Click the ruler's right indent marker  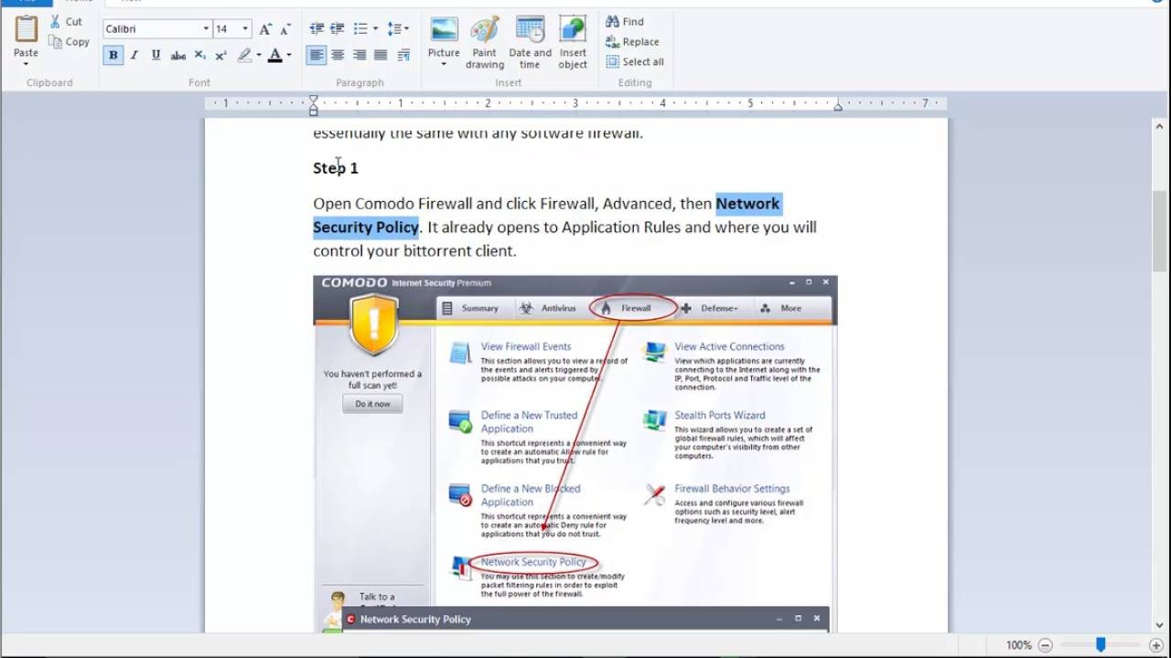point(837,107)
